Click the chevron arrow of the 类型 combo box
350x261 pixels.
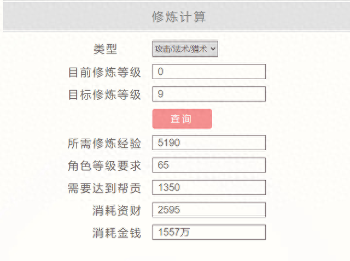tap(213, 49)
